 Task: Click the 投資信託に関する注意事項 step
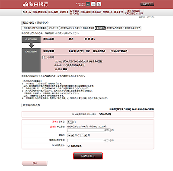35,28
